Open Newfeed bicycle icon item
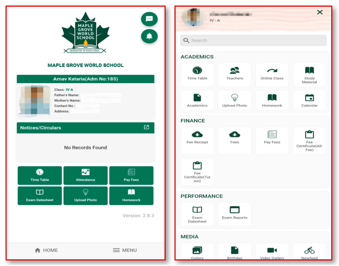 [310, 252]
